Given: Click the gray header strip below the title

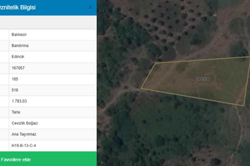Looking at the screenshot, I should pos(48,22).
